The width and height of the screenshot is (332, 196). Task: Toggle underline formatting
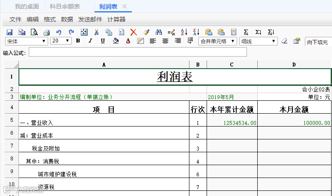pyautogui.click(x=103, y=41)
